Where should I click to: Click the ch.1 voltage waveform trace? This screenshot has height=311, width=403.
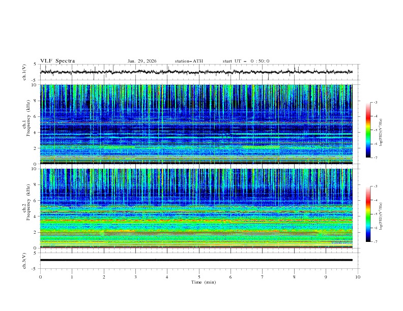pyautogui.click(x=196, y=72)
